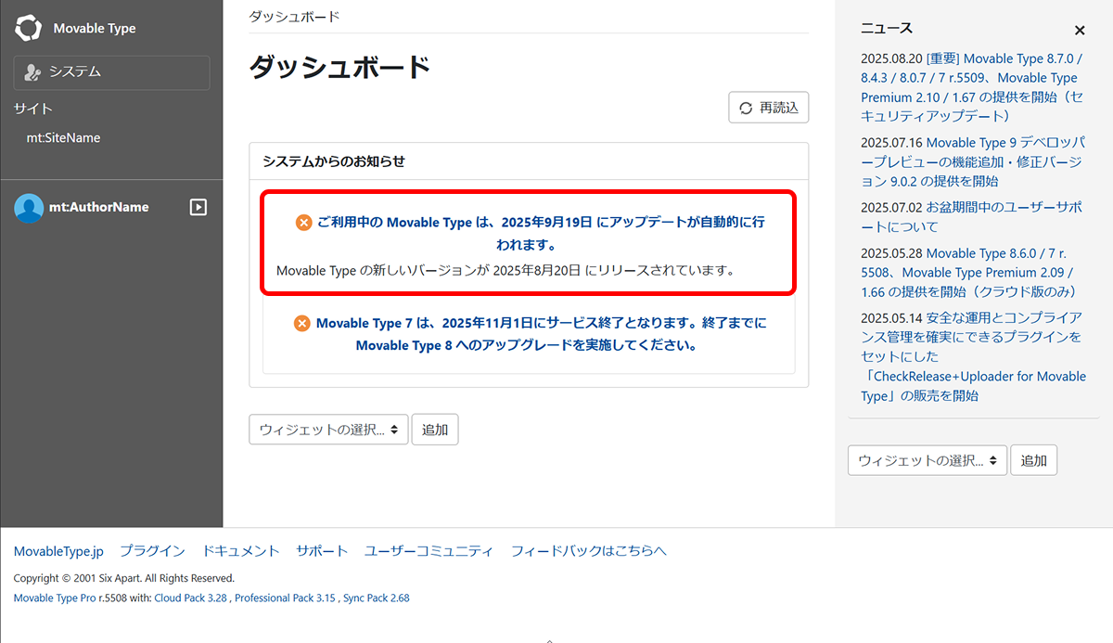Open the MovableType.jp footer link
This screenshot has width=1113, height=643.
[58, 550]
